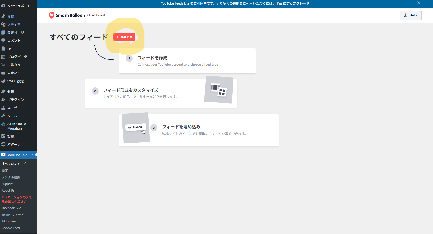
Task: Click Pro バージョンのデモ link in sidebar
Action: [x=16, y=199]
